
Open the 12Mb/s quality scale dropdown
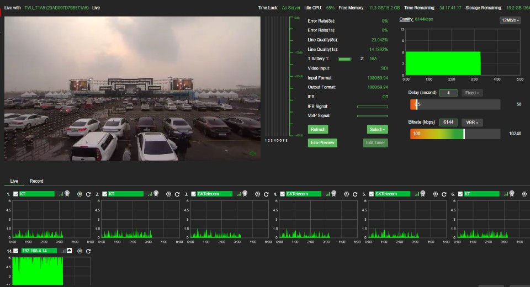(x=510, y=20)
